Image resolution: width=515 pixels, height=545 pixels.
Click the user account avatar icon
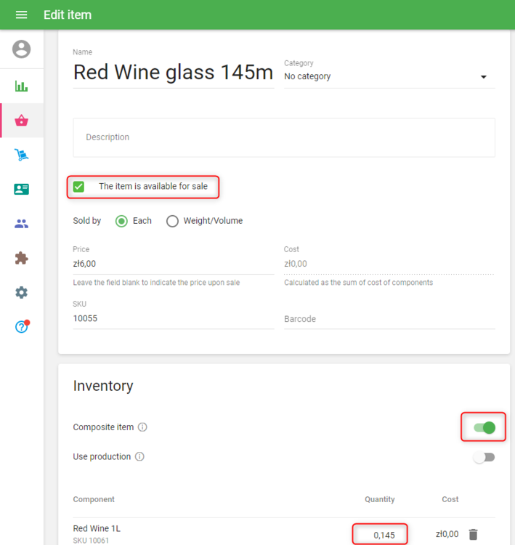point(22,49)
